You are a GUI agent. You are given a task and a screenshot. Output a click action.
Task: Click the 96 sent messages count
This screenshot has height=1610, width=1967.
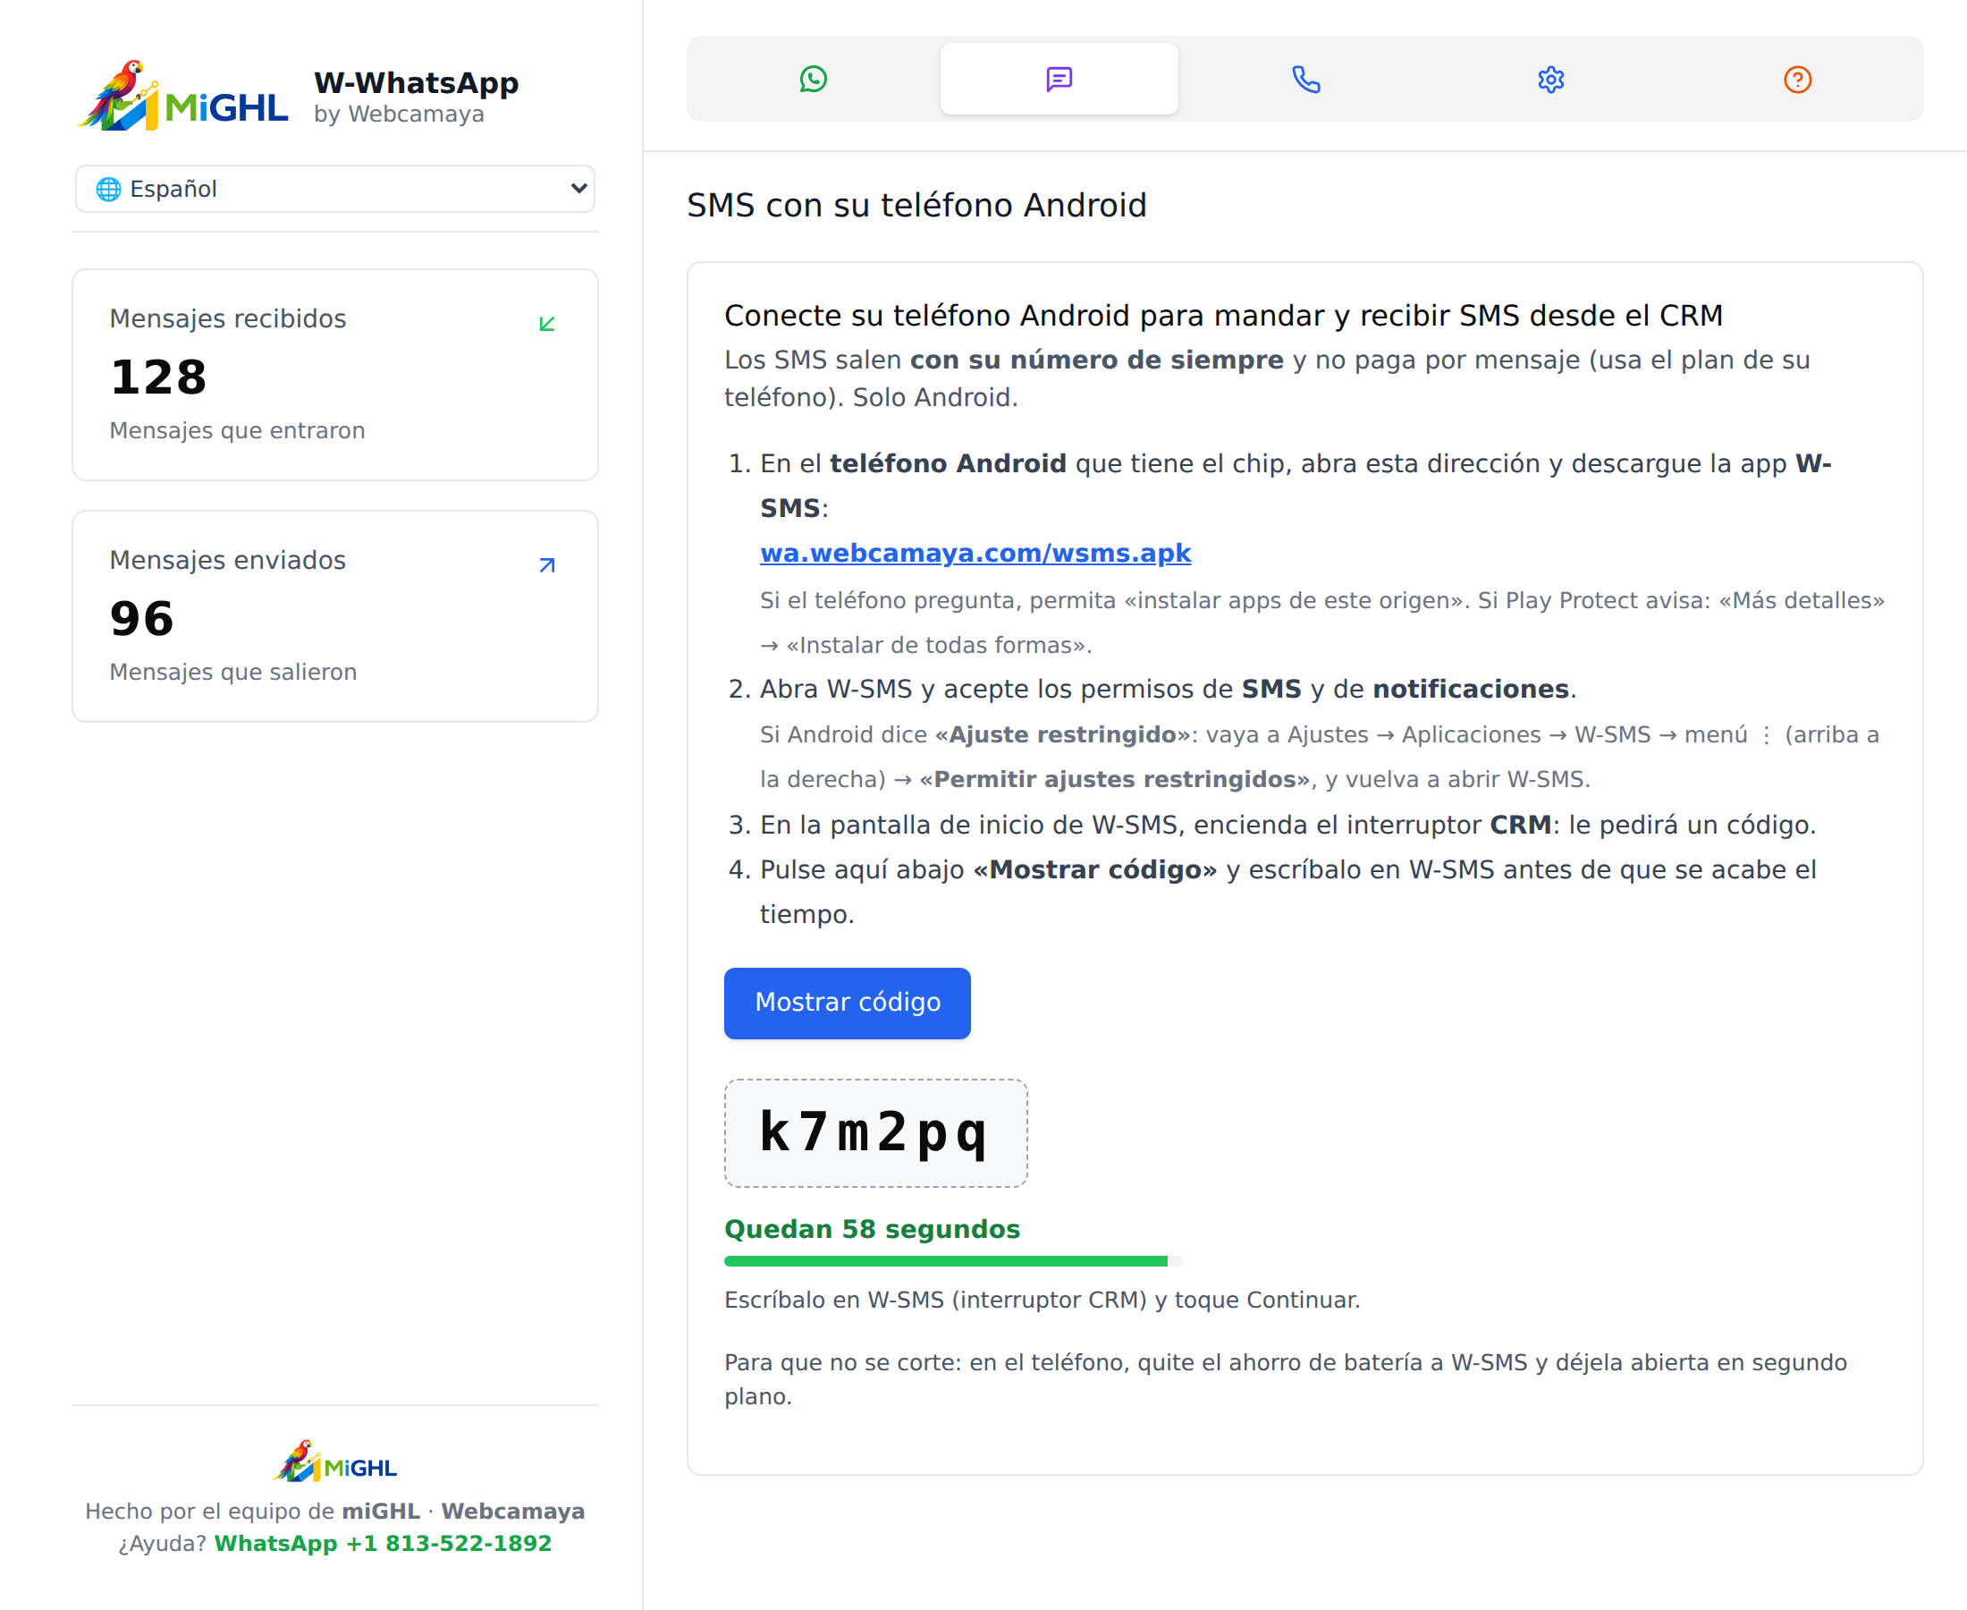tap(142, 620)
